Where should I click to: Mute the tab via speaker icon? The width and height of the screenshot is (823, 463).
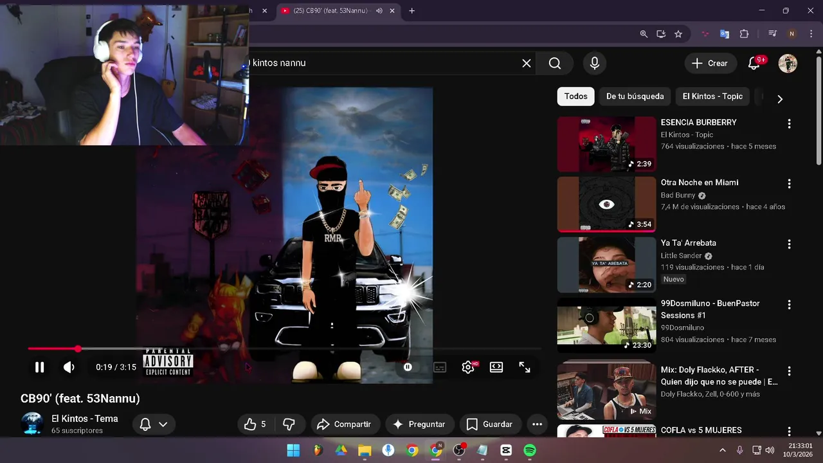click(x=379, y=11)
